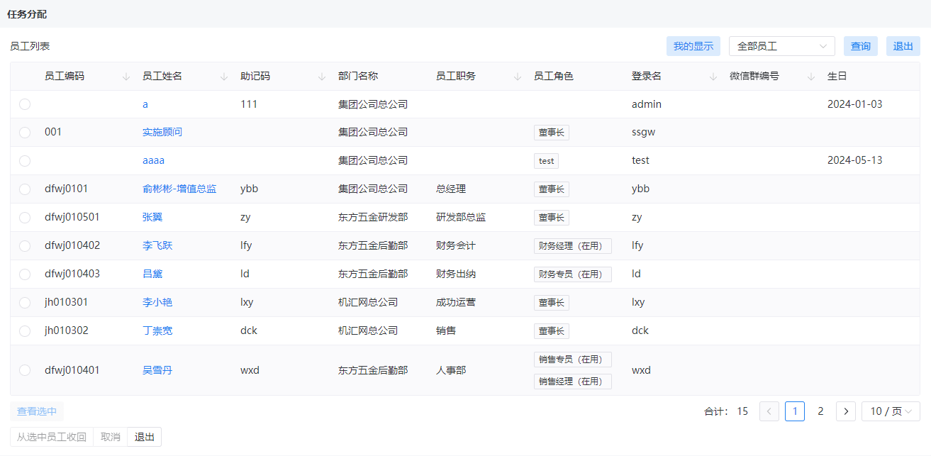Click the 取消 button
Viewport: 931px width, 456px height.
(111, 437)
